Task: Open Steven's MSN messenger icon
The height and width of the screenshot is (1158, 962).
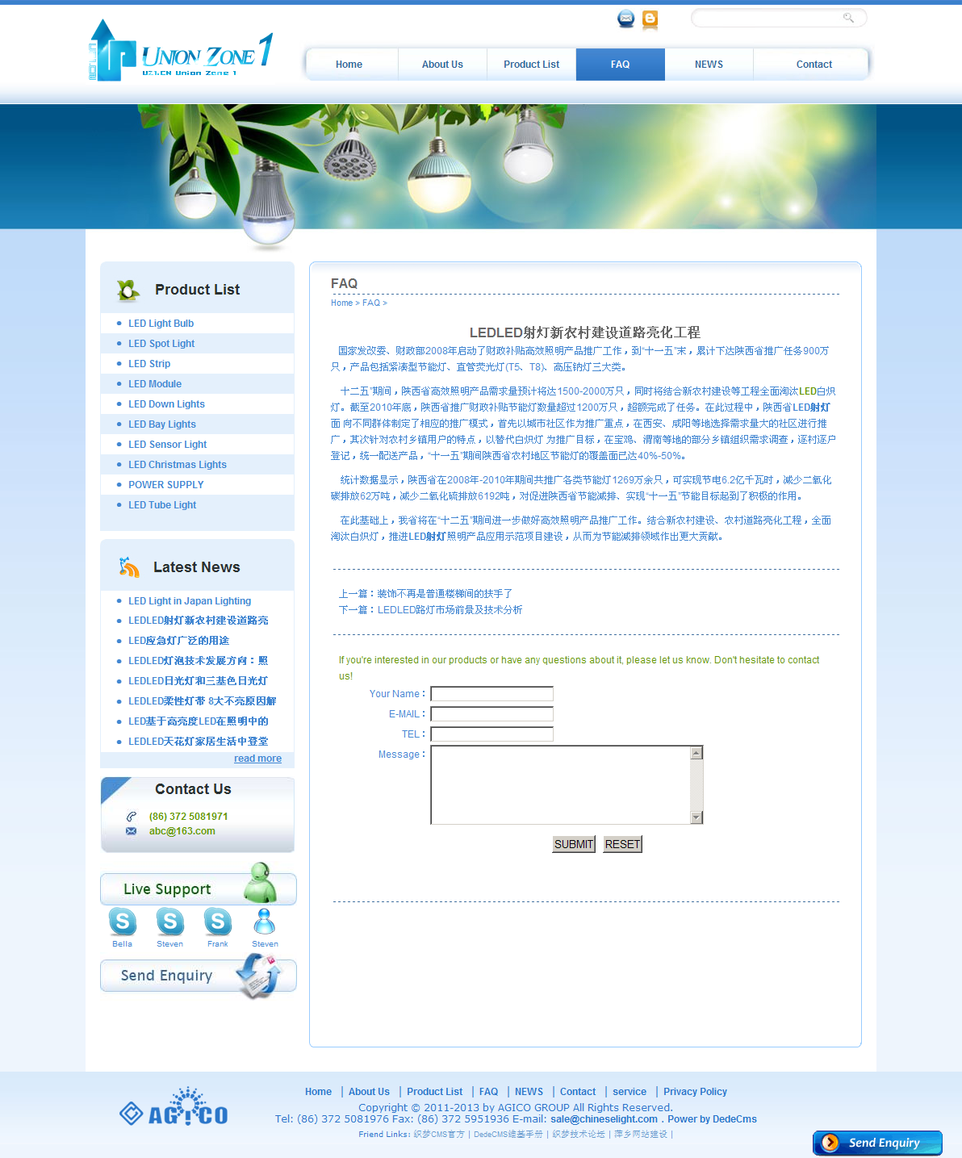Action: (x=265, y=922)
